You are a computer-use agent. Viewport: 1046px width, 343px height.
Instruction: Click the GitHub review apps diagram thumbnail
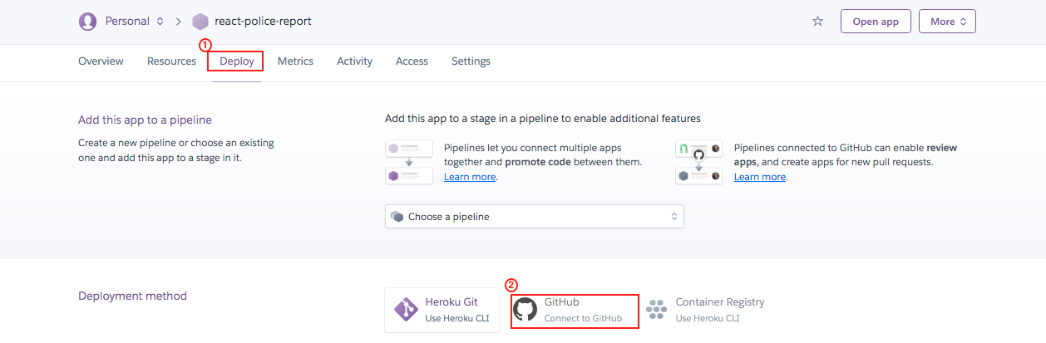click(698, 162)
